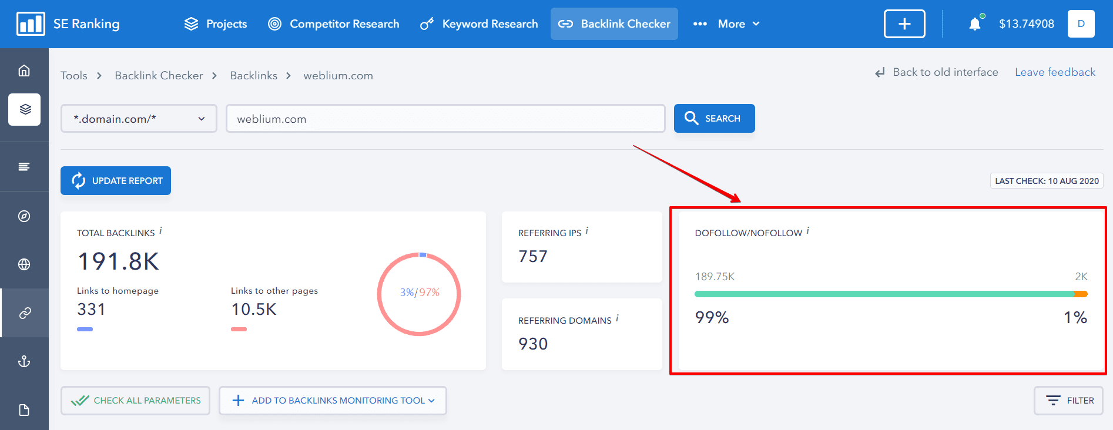Image resolution: width=1113 pixels, height=430 pixels.
Task: Click the 189.75K dofollow count
Action: click(x=715, y=277)
